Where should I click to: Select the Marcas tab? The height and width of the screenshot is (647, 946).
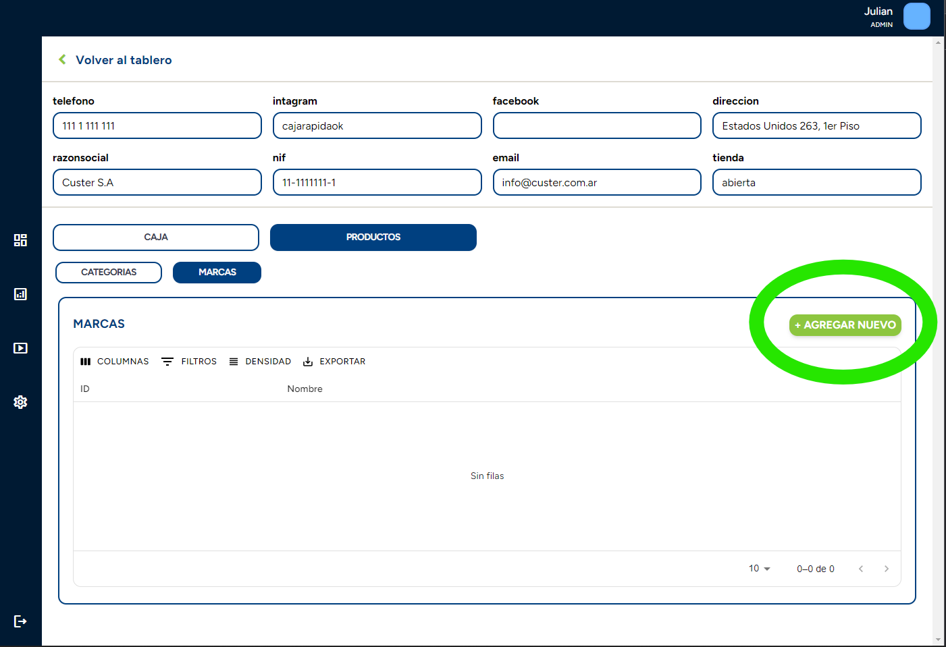[217, 272]
